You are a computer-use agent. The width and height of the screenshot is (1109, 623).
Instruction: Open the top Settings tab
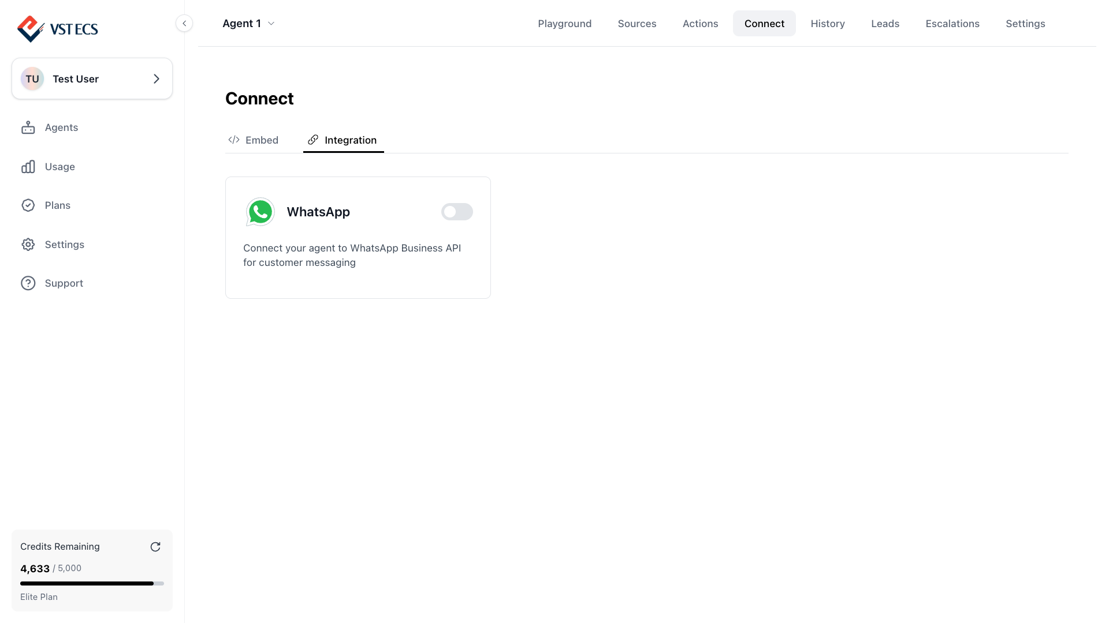[x=1025, y=24]
